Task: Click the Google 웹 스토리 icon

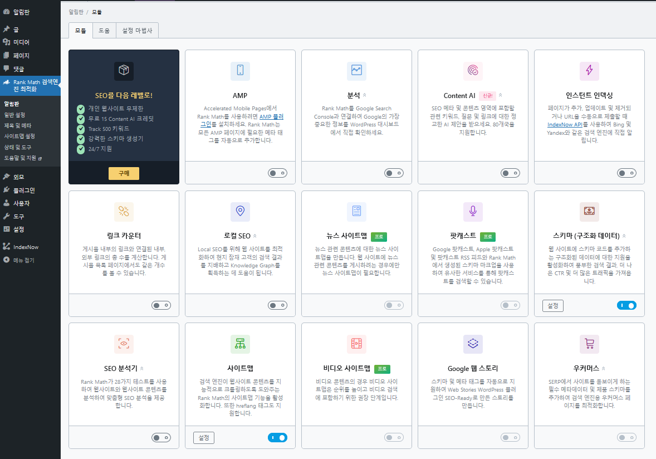Action: (x=473, y=344)
